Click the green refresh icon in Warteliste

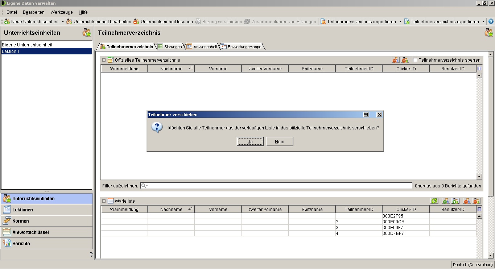[x=434, y=201]
